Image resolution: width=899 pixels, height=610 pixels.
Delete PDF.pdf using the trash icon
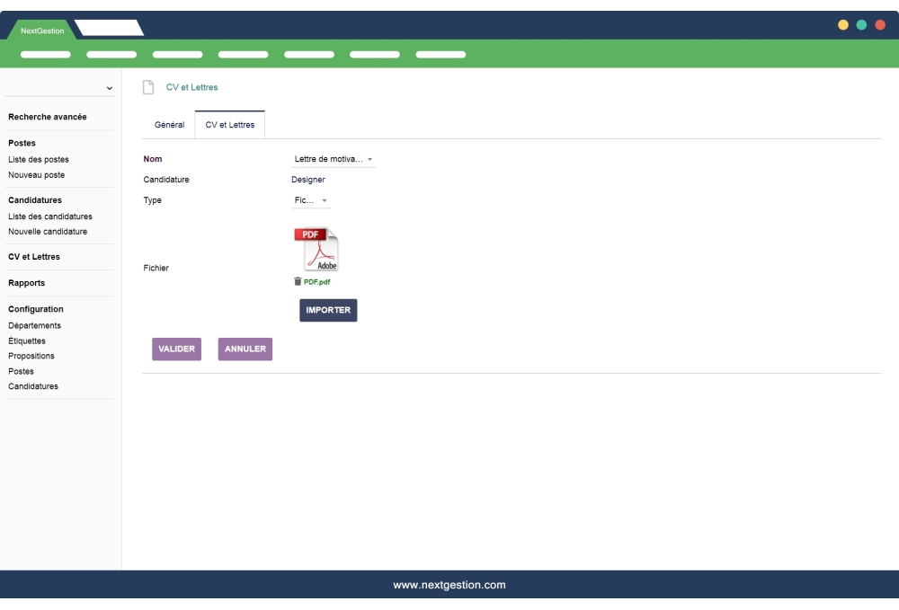[x=298, y=281]
